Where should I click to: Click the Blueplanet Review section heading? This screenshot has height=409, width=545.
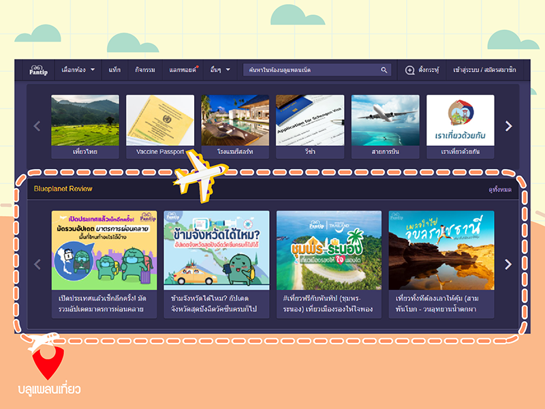point(63,189)
